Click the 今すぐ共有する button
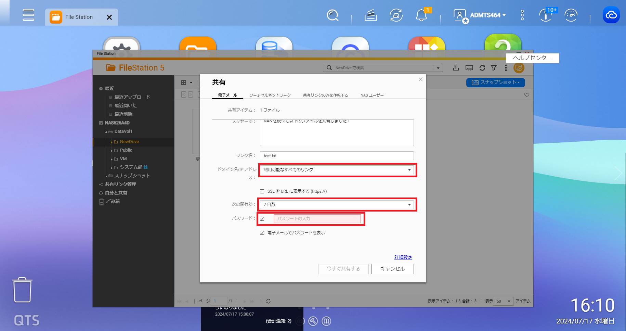Viewport: 626px width, 331px height. pyautogui.click(x=343, y=269)
